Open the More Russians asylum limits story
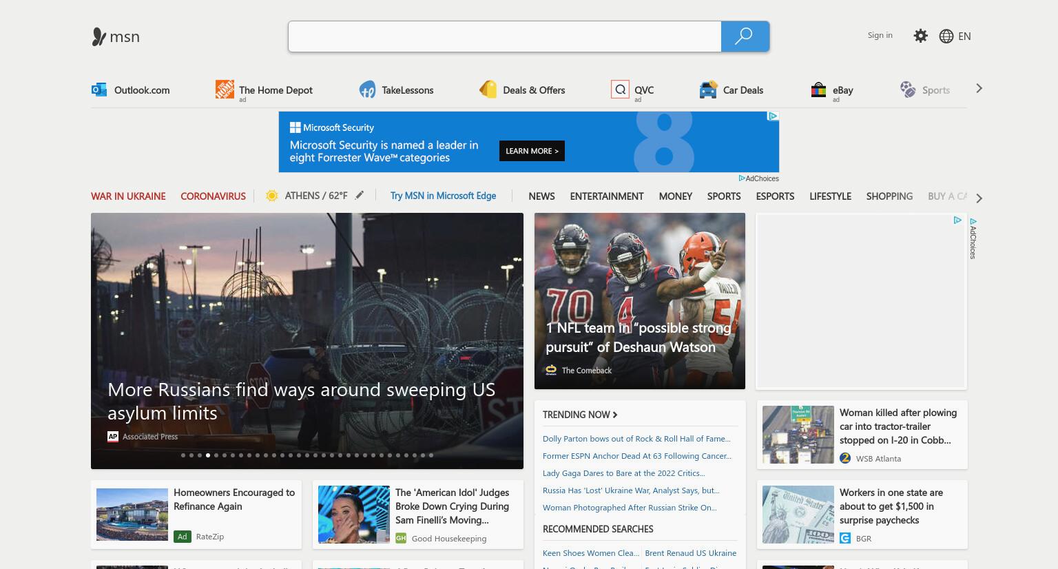The width and height of the screenshot is (1058, 569). click(301, 401)
